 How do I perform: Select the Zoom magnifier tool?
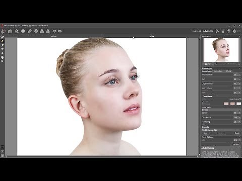(x=3, y=61)
